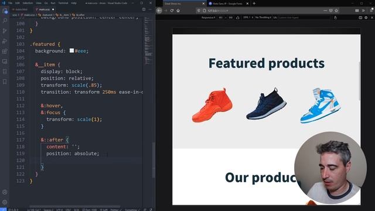Open the Explorer view in VS Code activity bar

tap(5, 11)
